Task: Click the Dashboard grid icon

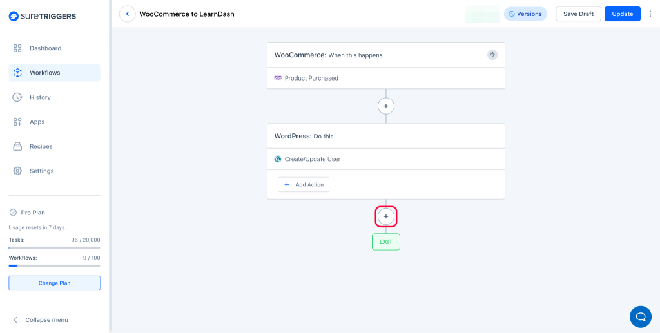Action: point(17,48)
